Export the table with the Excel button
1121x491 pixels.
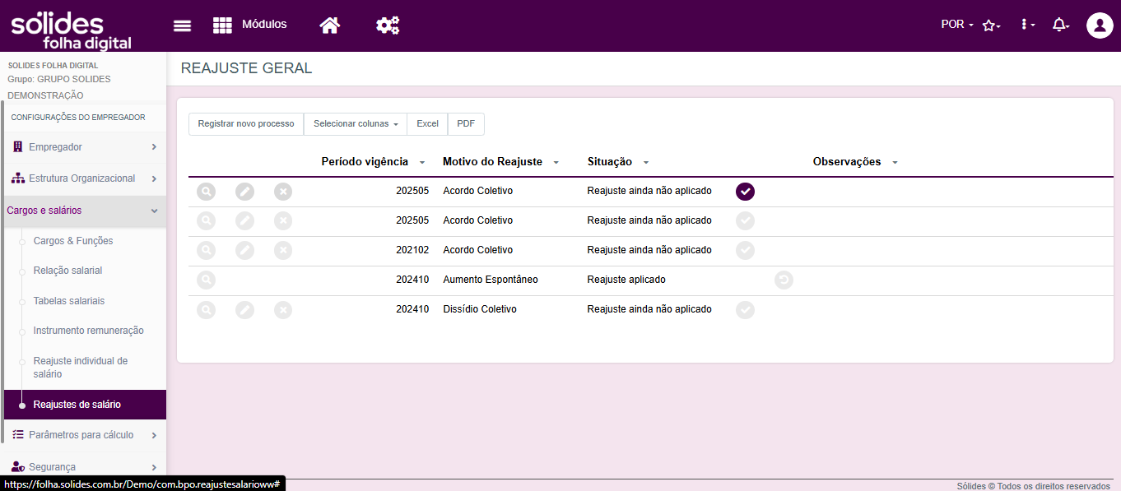point(427,124)
